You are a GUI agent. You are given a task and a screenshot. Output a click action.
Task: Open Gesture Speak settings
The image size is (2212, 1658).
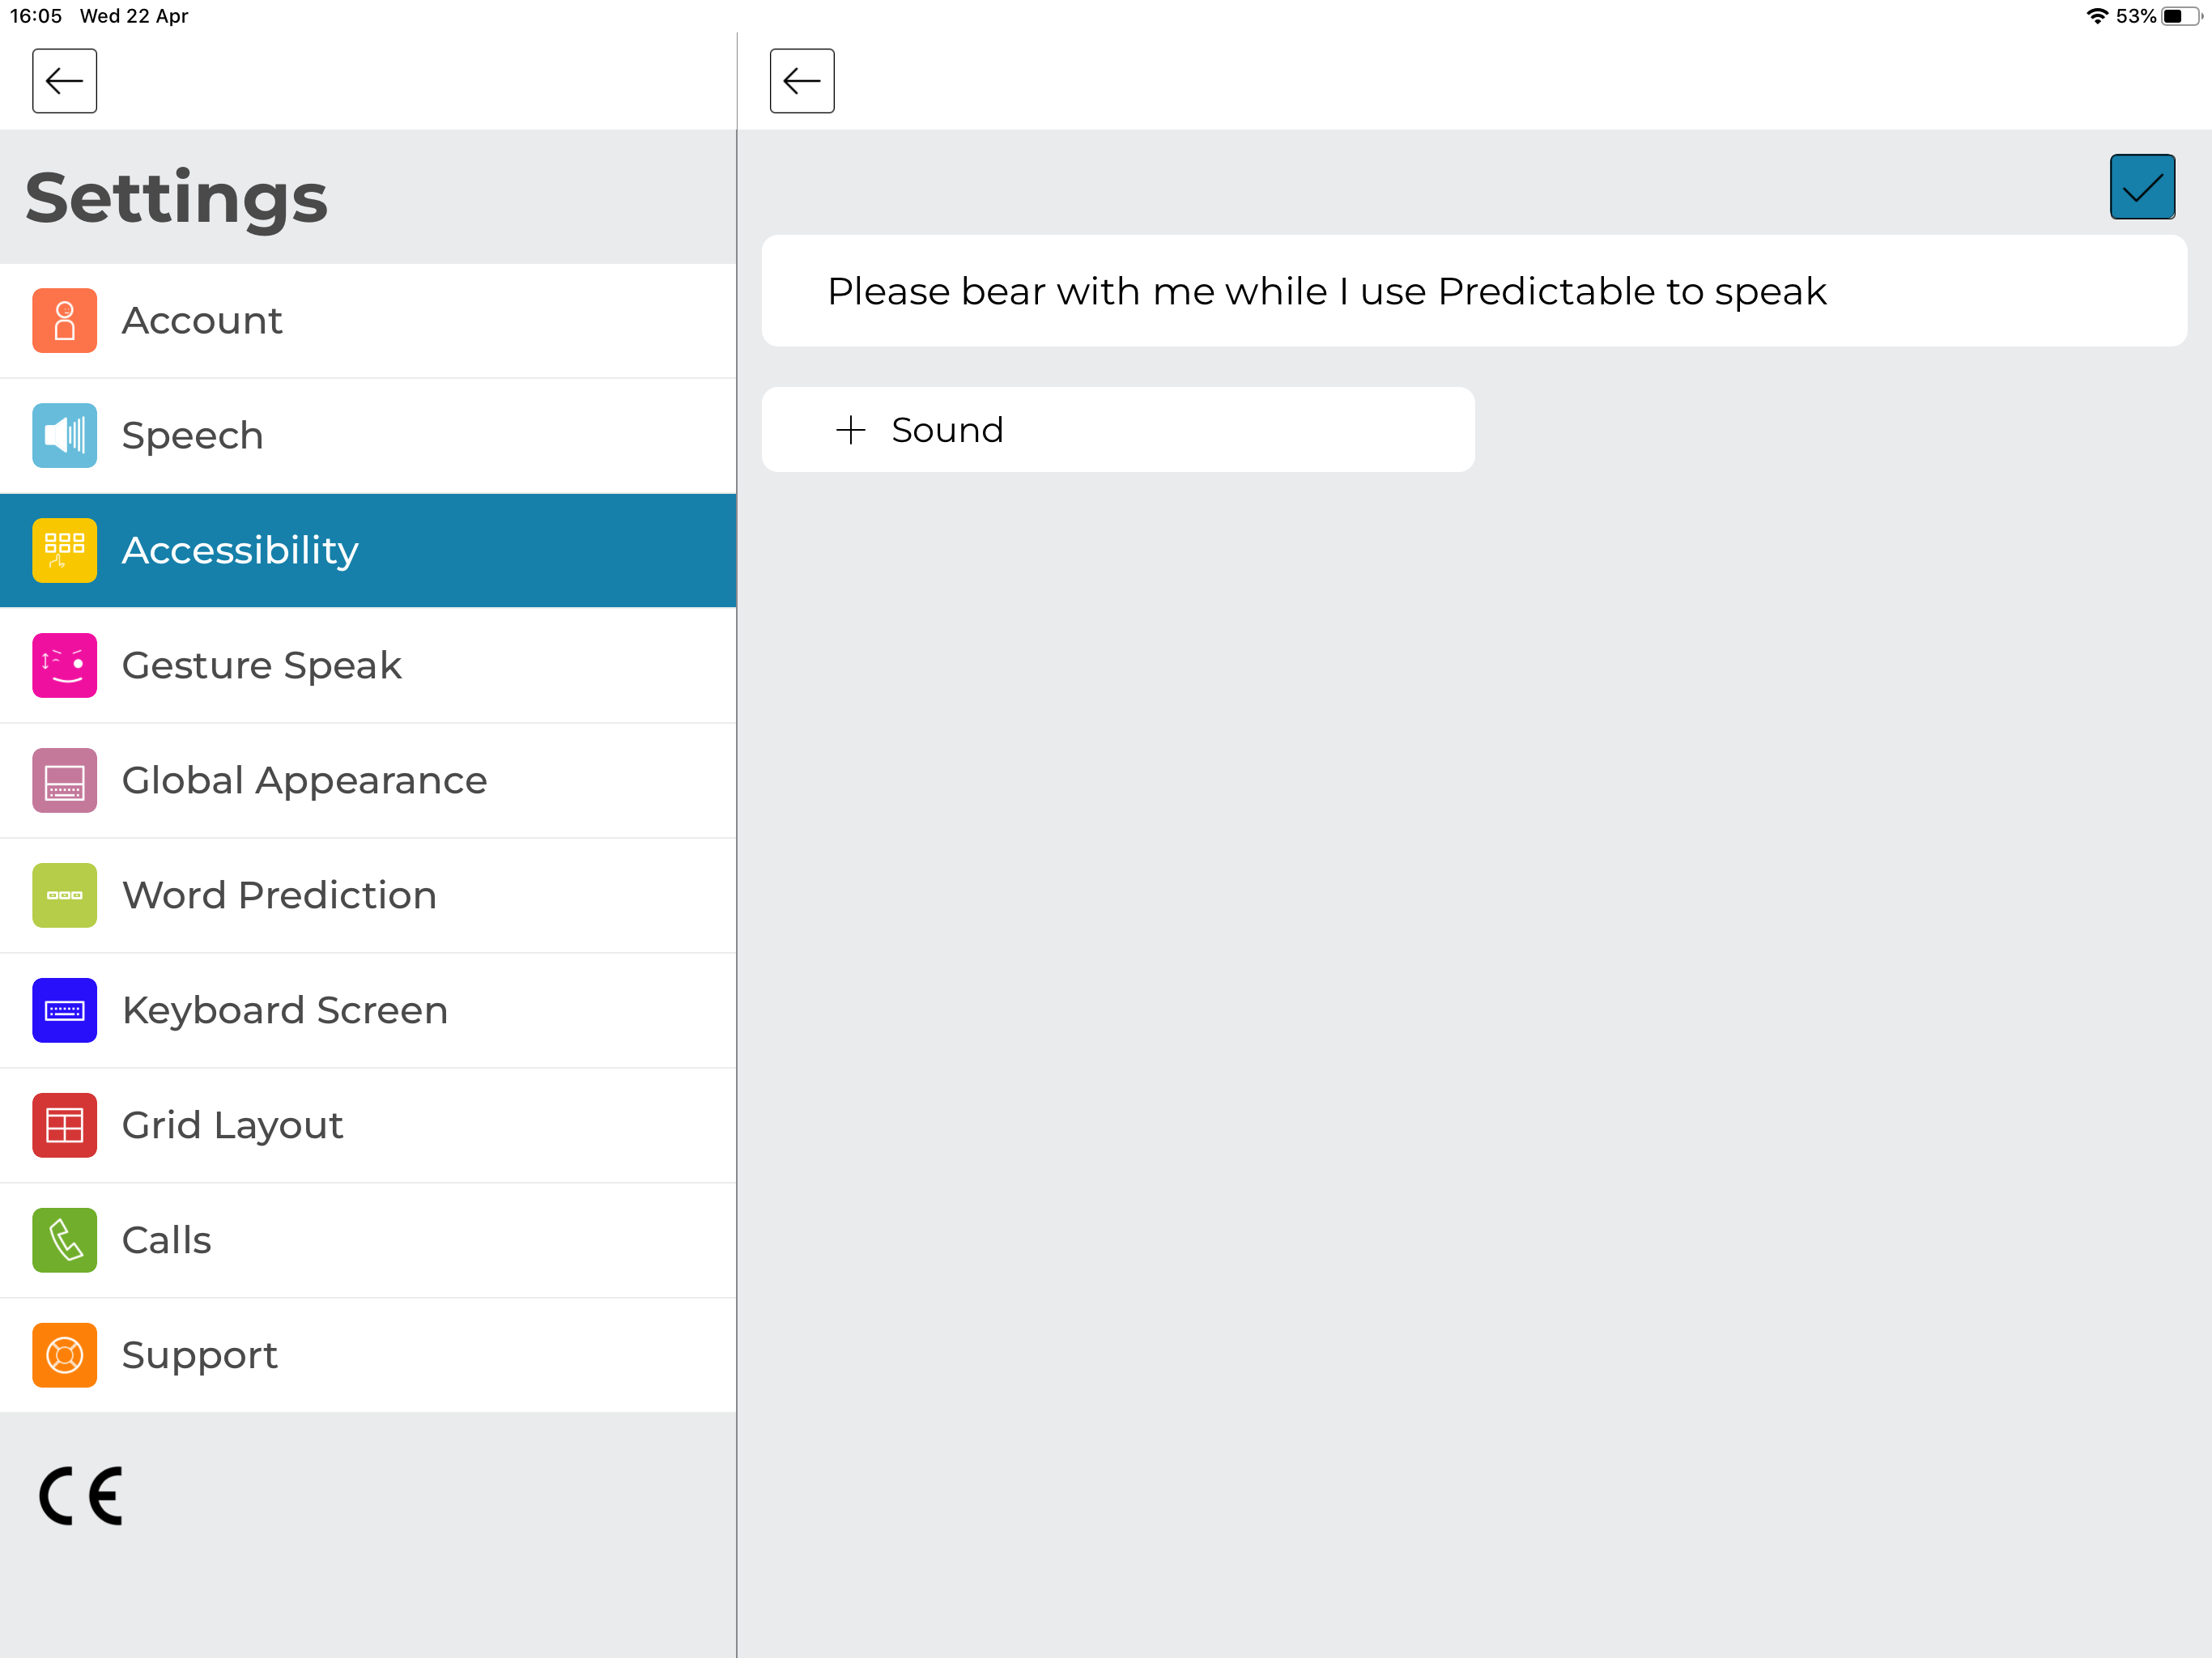[368, 666]
